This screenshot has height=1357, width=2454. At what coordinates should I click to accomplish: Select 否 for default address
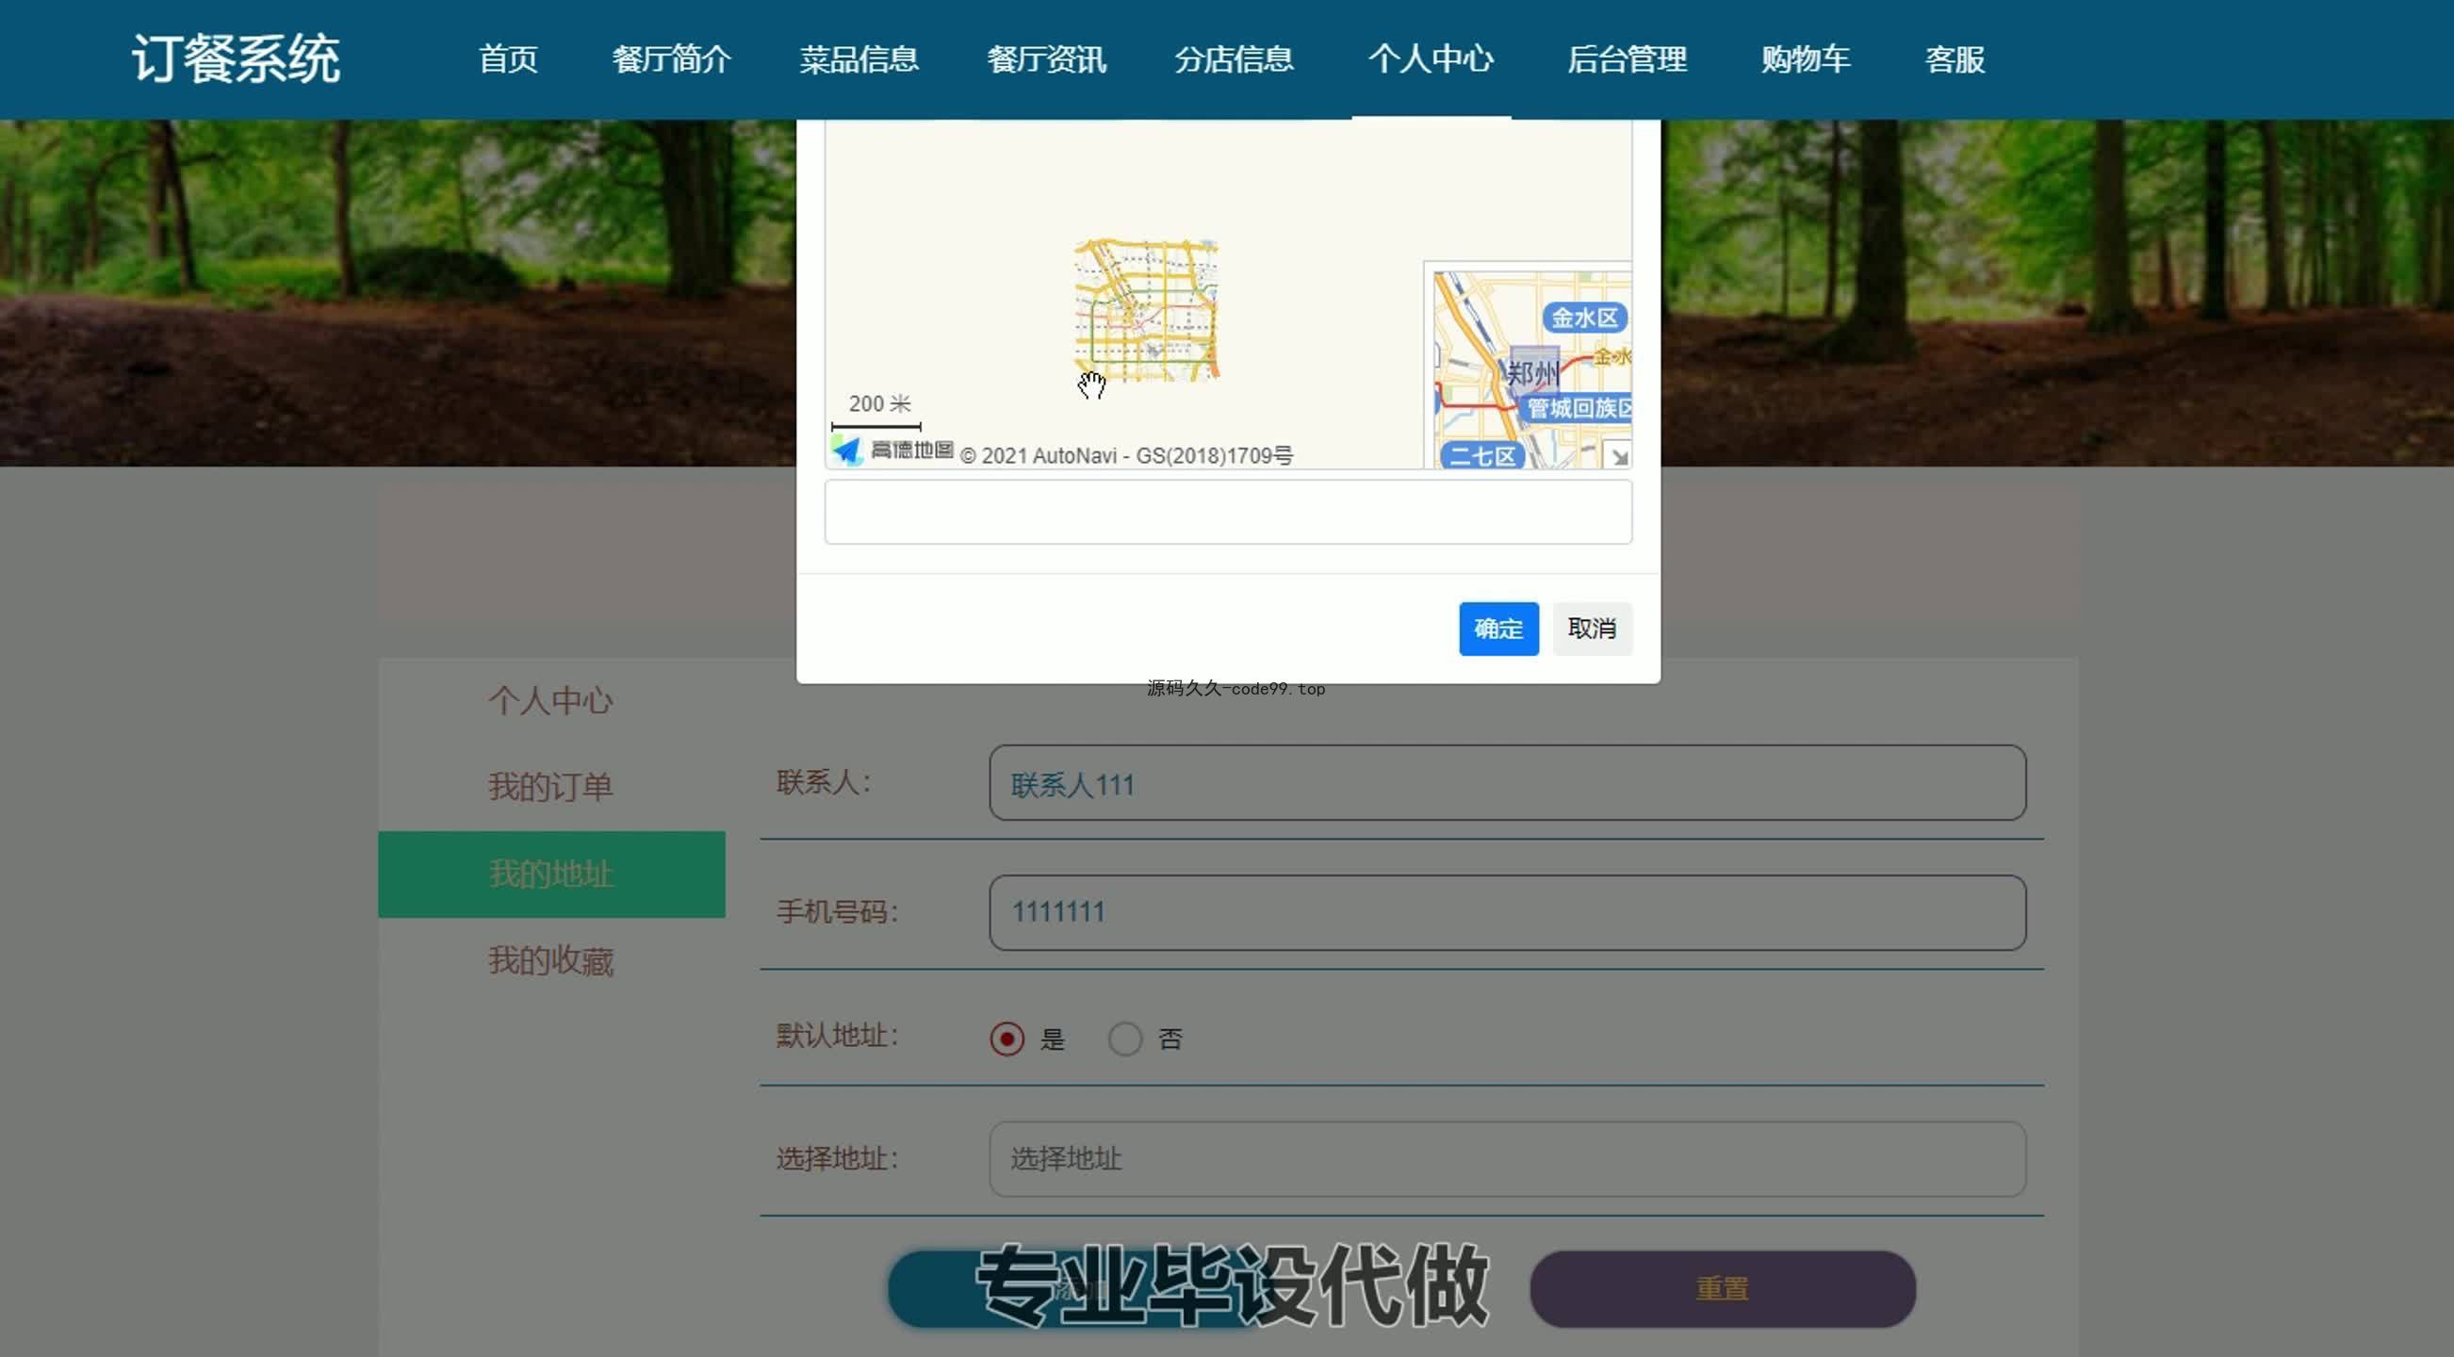[1125, 1038]
